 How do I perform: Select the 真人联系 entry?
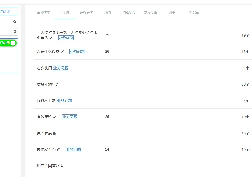44,133
